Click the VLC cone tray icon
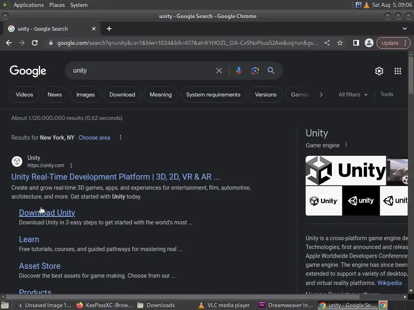414x310 pixels. coord(366,5)
